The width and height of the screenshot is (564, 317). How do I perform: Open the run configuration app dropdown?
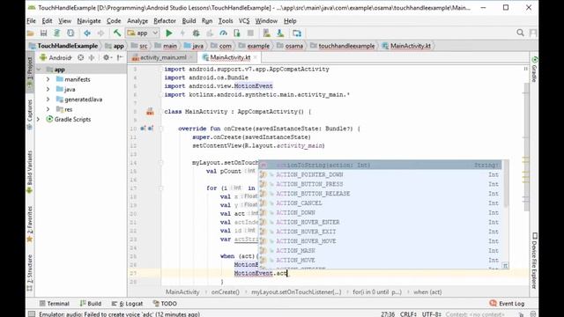[x=143, y=33]
